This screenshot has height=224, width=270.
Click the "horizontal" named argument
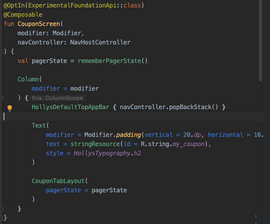[x=226, y=135]
